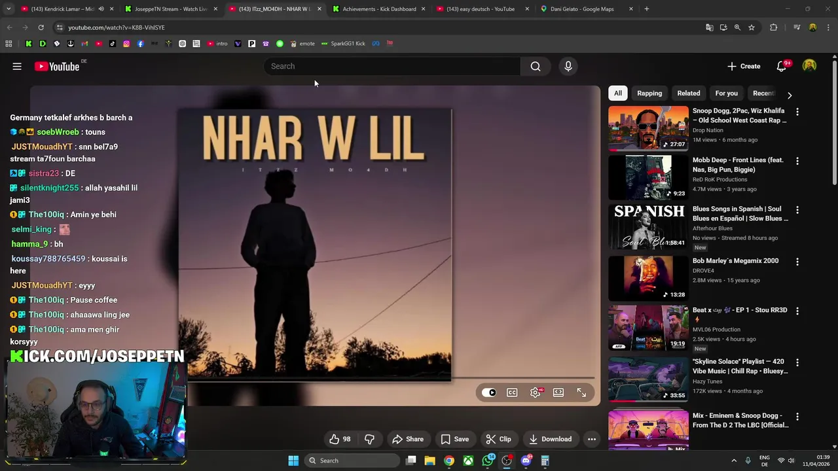Open the Xbox app from taskbar

(x=468, y=461)
